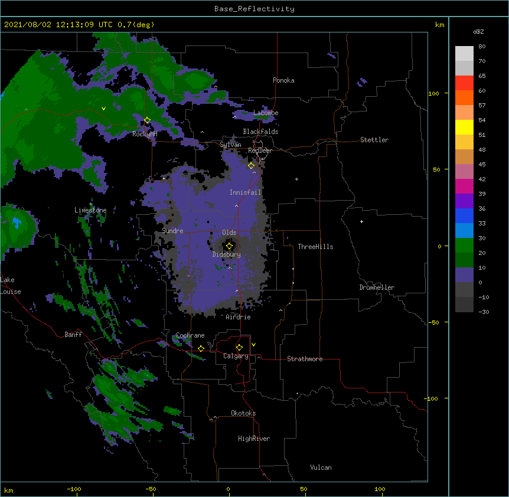Select the yellow diamond marker below Cochrane
The image size is (509, 497).
point(201,348)
